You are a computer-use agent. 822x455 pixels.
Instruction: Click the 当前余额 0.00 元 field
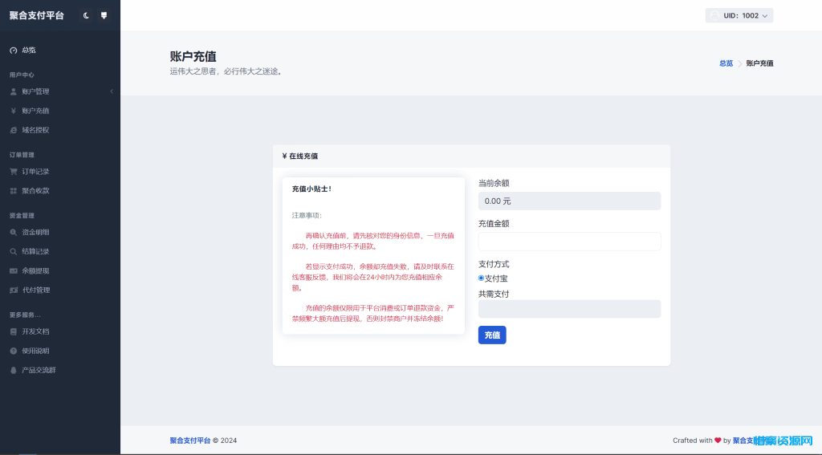pyautogui.click(x=569, y=201)
